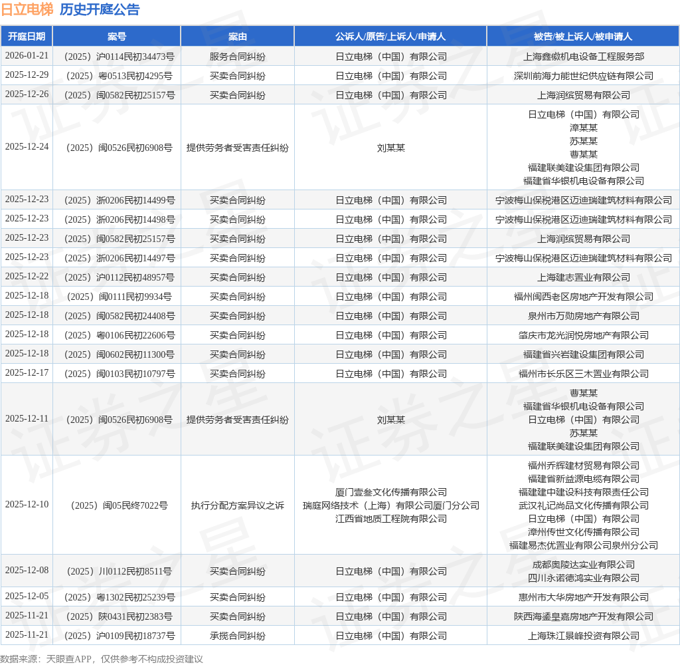
Task: Click applicant 瑞庭网络技术（上海）有限公司厦门分公司
Action: coord(390,505)
